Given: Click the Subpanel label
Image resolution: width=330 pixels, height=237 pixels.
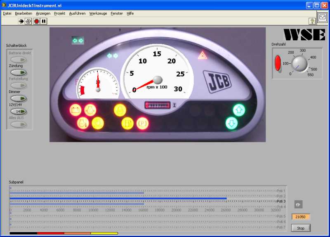Looking at the screenshot, I should (x=16, y=182).
